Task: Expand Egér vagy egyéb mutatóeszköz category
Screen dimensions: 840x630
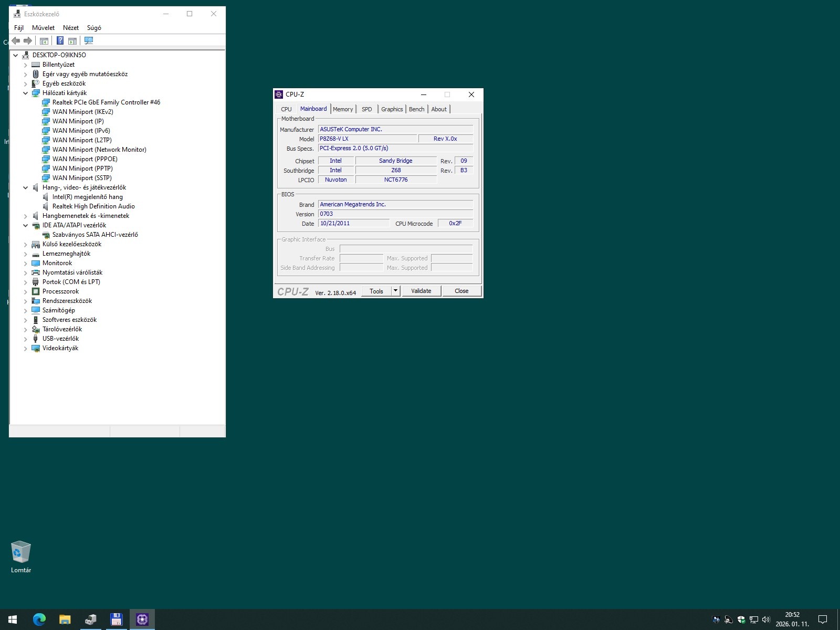Action: 25,74
